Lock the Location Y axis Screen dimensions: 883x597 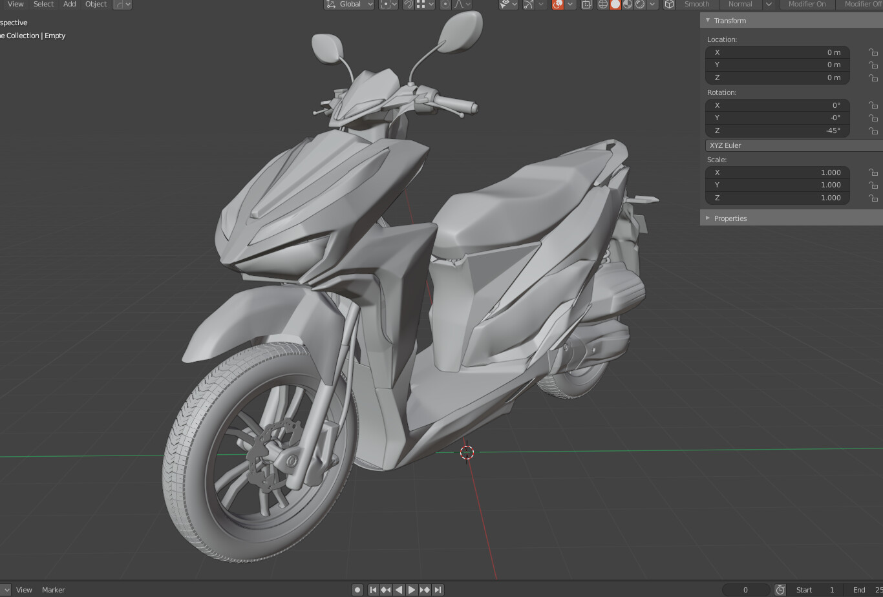click(873, 65)
